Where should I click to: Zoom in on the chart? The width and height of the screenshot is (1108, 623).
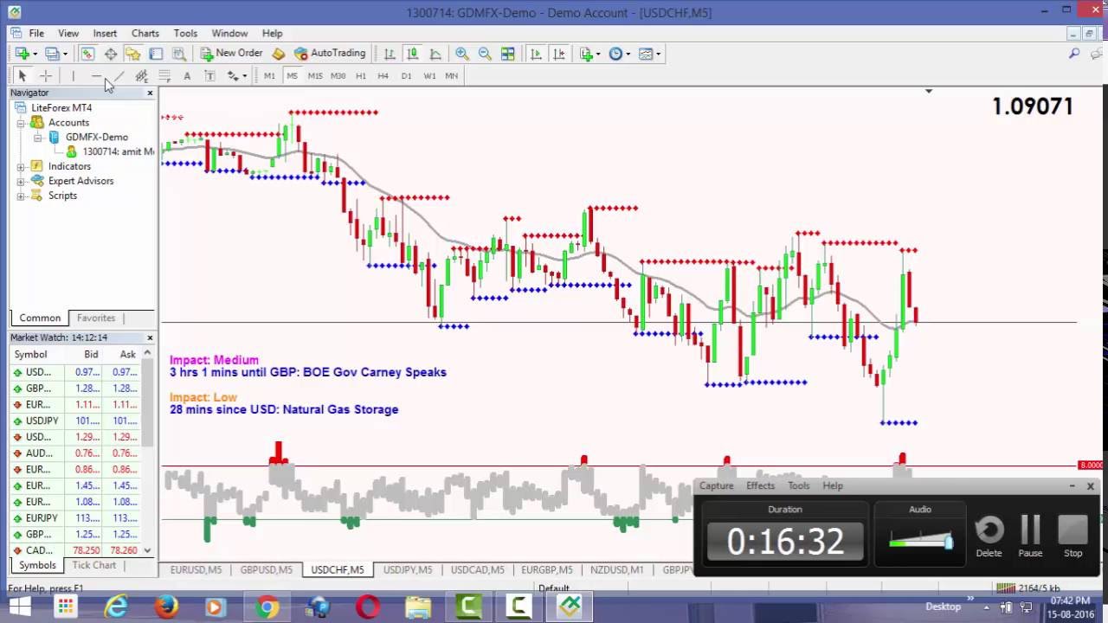[x=462, y=54]
